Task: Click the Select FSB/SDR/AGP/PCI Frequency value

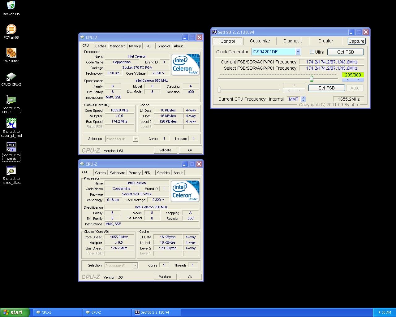Action: tap(331, 68)
